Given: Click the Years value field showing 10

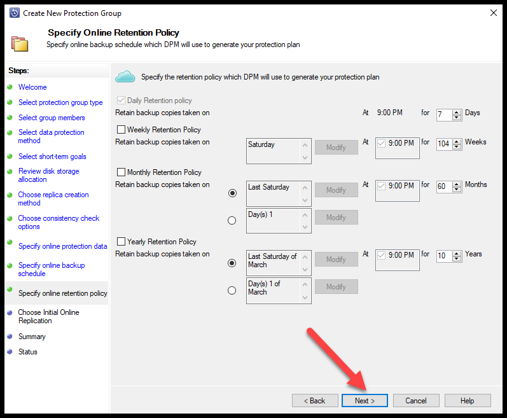Looking at the screenshot, I should tap(445, 256).
